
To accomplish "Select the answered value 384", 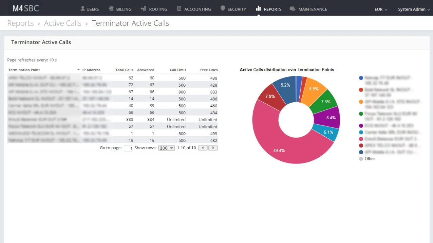I will tap(151, 120).
